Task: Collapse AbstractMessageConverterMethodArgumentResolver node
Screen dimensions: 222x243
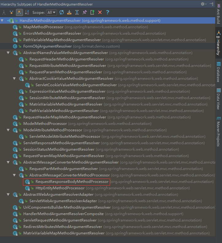Action: coord(8,162)
